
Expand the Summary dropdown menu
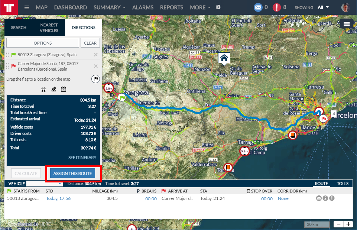pos(109,7)
